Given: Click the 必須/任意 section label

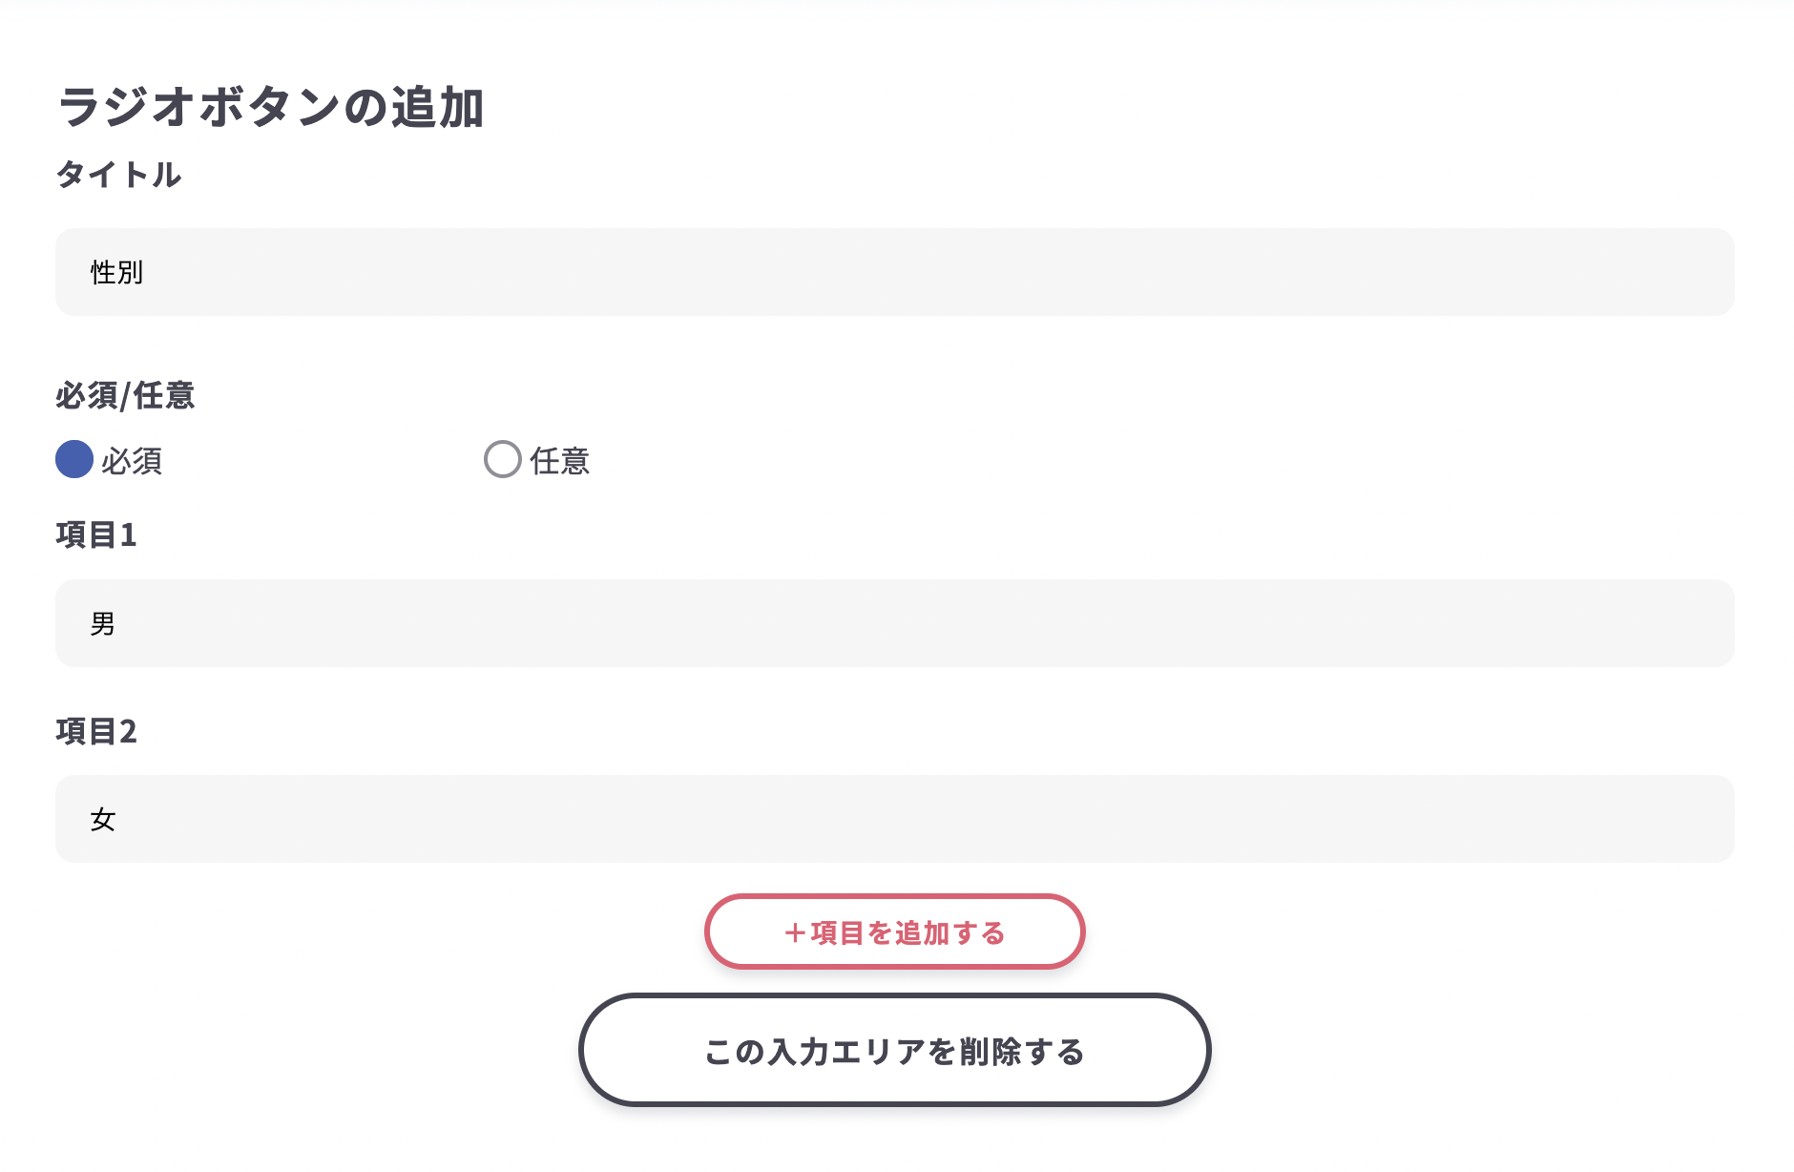Looking at the screenshot, I should pos(125,395).
